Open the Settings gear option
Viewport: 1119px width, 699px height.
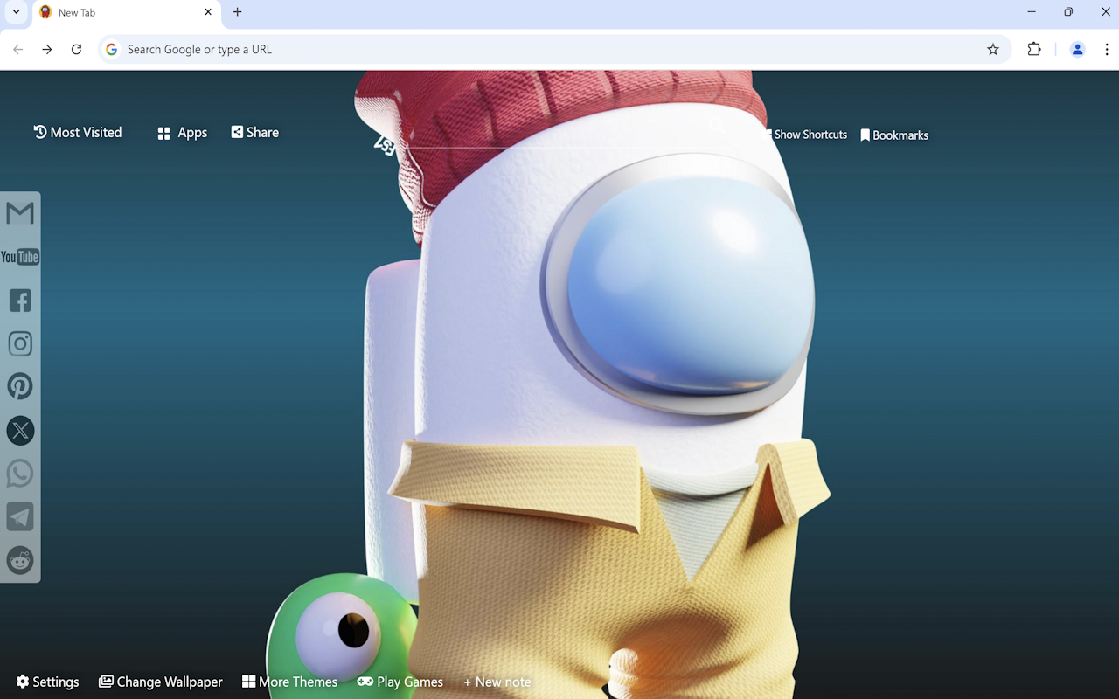pos(47,682)
